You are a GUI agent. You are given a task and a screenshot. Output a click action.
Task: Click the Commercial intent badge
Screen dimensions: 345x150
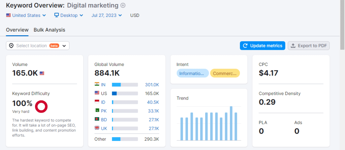click(x=225, y=73)
